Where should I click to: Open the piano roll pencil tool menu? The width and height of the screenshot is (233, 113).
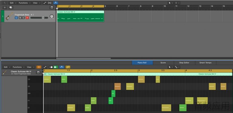pos(177,67)
